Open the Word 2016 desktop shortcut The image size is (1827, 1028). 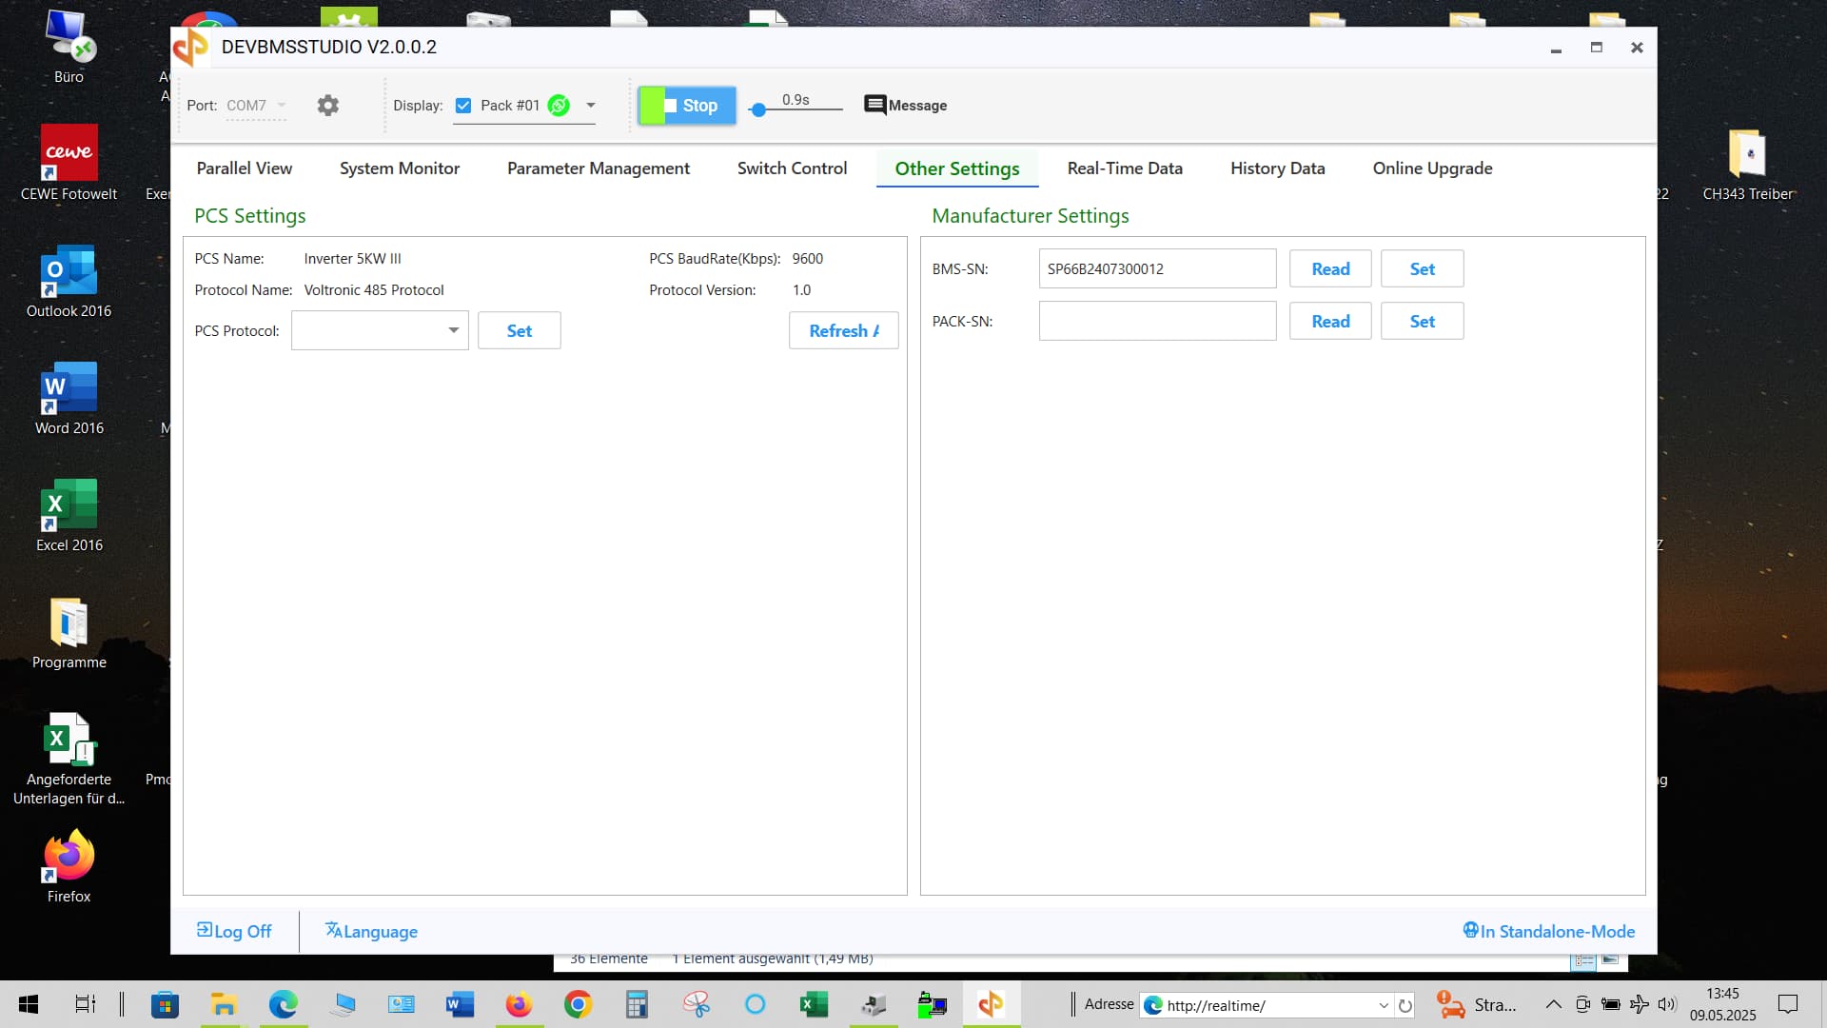coord(69,399)
